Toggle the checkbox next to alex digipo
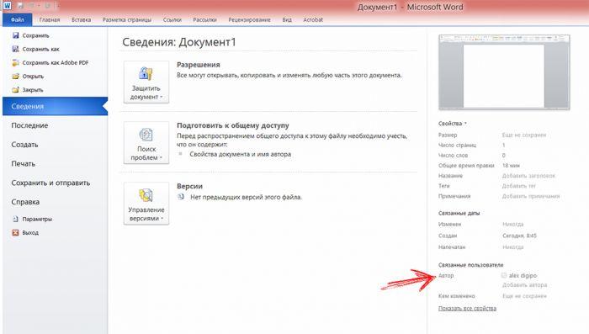This screenshot has width=589, height=334. click(x=504, y=275)
